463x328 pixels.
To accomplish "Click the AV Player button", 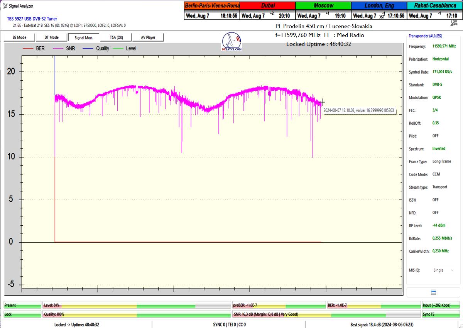I will pos(148,37).
